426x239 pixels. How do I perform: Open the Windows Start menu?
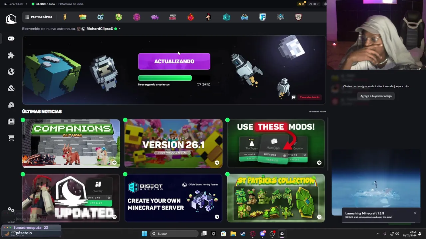tap(144, 234)
